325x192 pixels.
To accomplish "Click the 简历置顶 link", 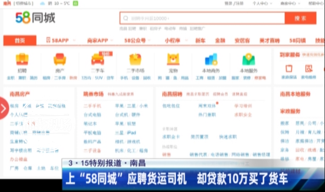I will click(x=199, y=137).
